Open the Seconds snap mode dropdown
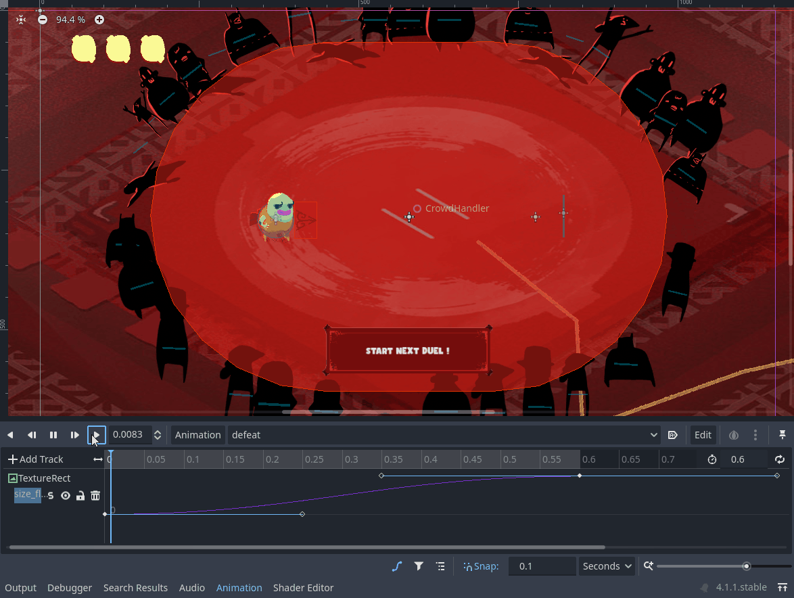 click(607, 566)
